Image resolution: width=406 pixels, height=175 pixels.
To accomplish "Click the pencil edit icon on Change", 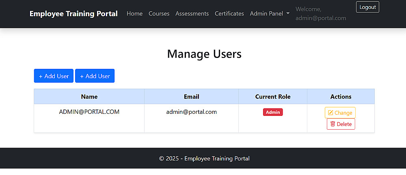I will click(x=330, y=113).
